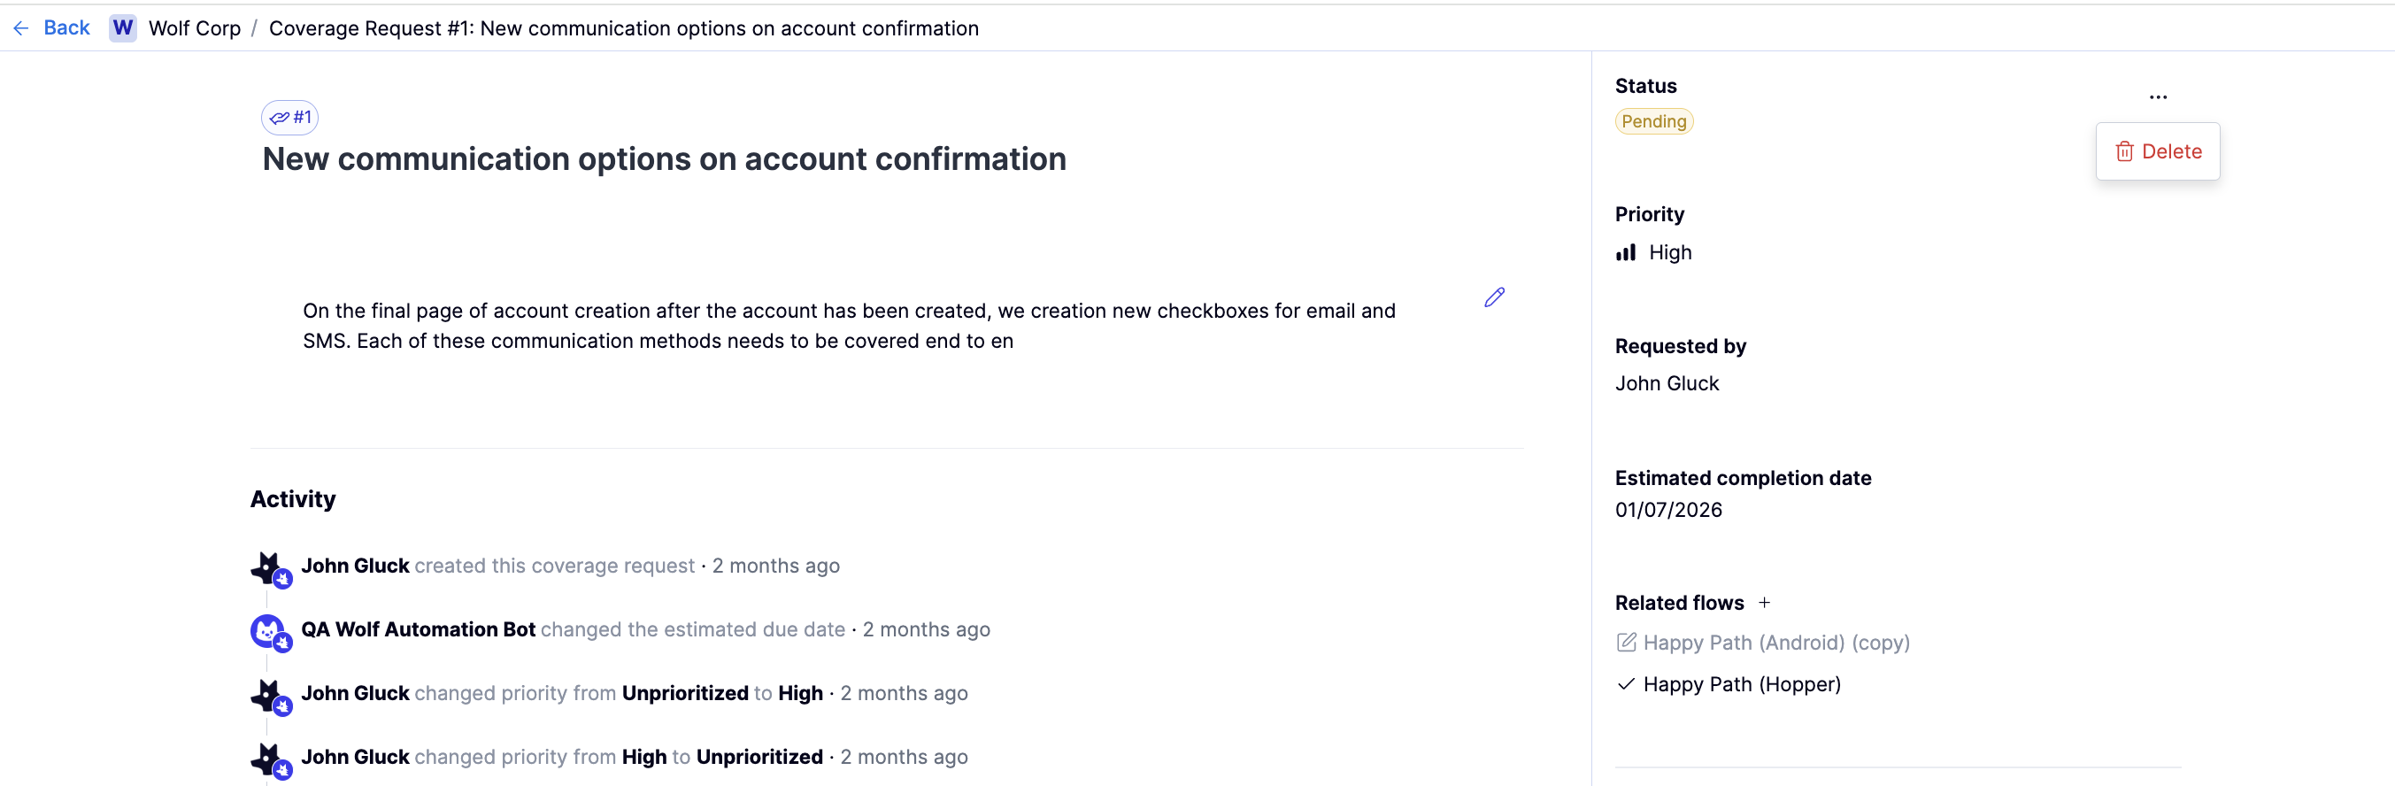Click the pencil edit description icon

pyautogui.click(x=1493, y=297)
